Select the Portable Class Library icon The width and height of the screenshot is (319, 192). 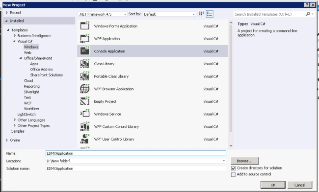point(85,76)
